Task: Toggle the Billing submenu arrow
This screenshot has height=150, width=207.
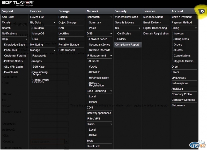Action: point(196,28)
